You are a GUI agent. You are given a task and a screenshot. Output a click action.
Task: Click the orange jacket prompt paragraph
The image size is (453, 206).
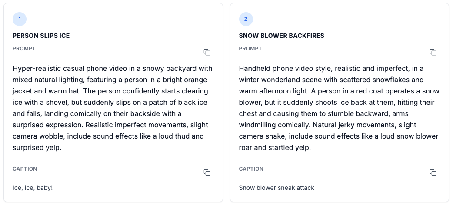point(113,108)
